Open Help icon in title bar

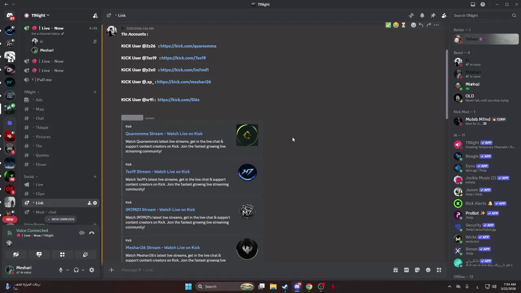tap(483, 4)
